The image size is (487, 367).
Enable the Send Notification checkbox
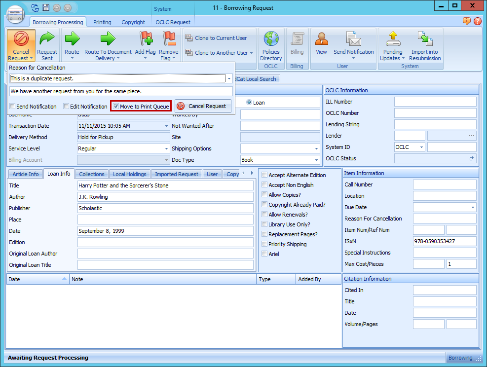[x=12, y=106]
